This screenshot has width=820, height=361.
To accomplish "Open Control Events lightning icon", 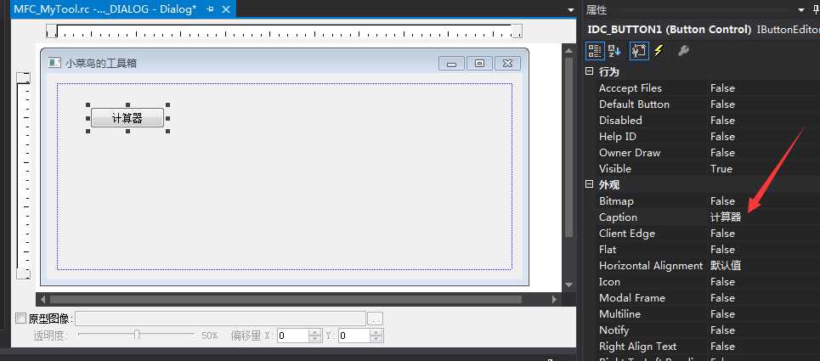I will pyautogui.click(x=659, y=51).
